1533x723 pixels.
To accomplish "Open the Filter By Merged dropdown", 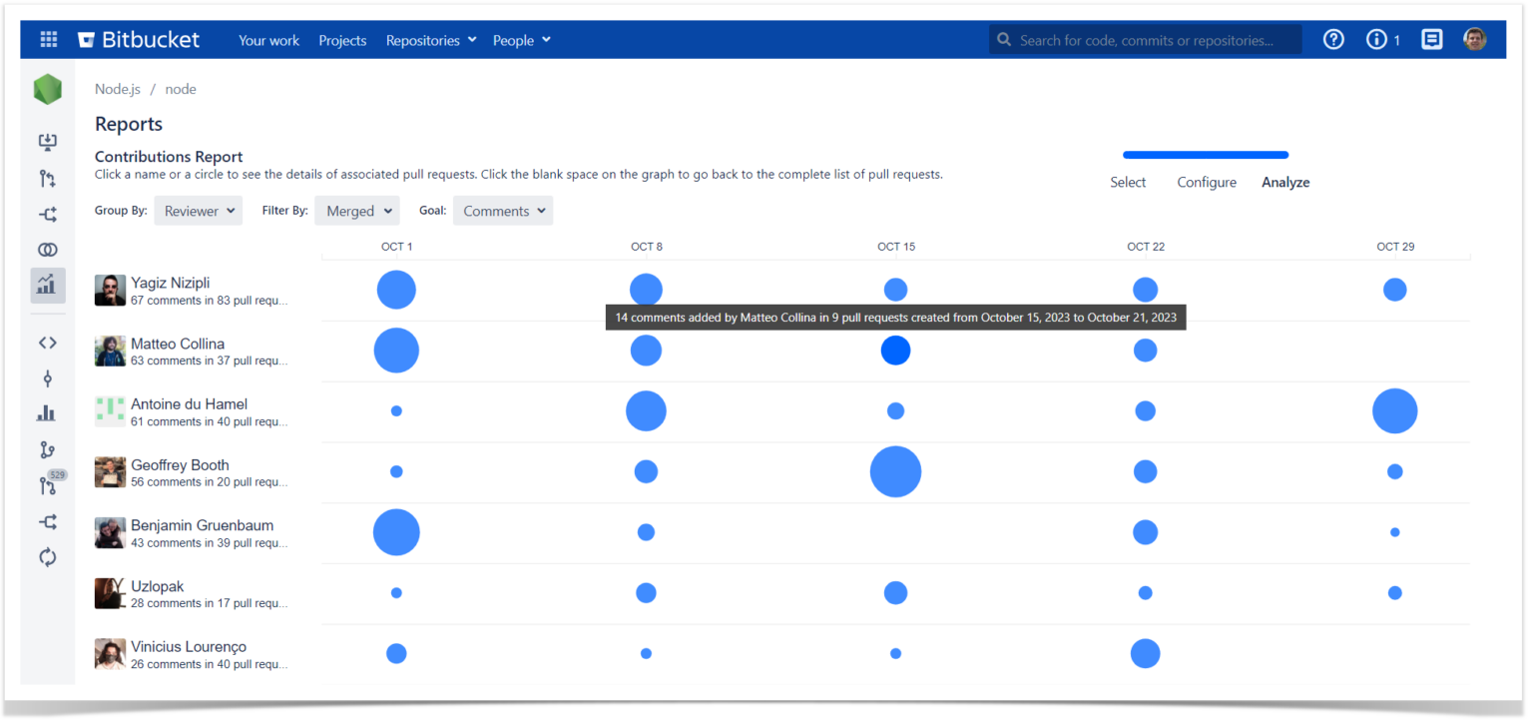I will point(356,210).
